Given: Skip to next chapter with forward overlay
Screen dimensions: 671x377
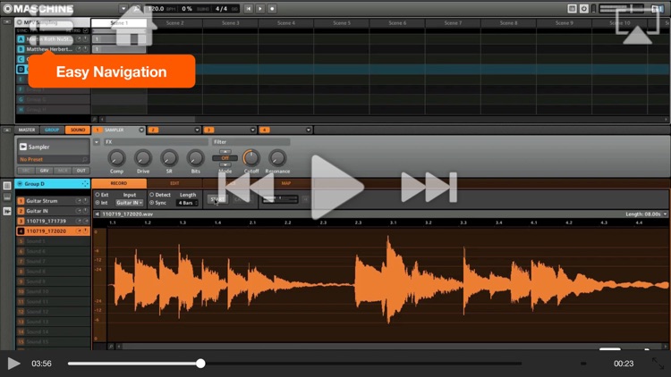Looking at the screenshot, I should coord(429,187).
